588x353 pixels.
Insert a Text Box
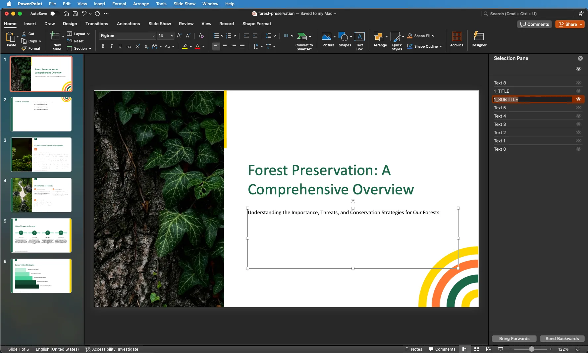(359, 40)
